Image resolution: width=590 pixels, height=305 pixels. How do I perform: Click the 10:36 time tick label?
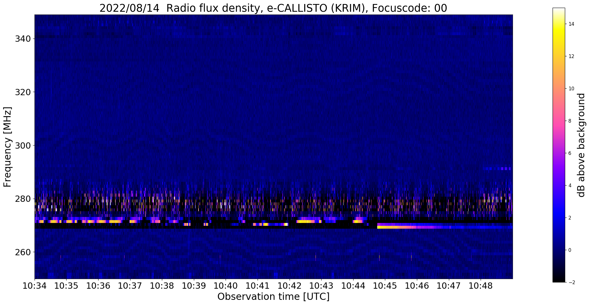99,286
